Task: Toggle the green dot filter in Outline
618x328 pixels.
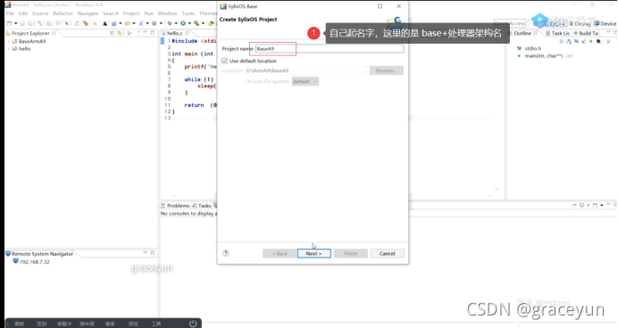Action: [x=591, y=41]
